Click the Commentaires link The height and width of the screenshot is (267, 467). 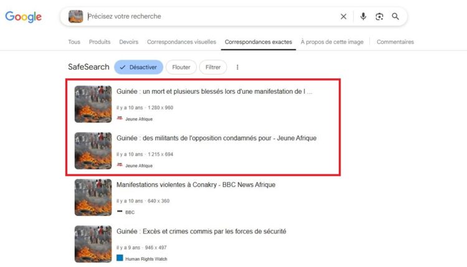pyautogui.click(x=395, y=42)
